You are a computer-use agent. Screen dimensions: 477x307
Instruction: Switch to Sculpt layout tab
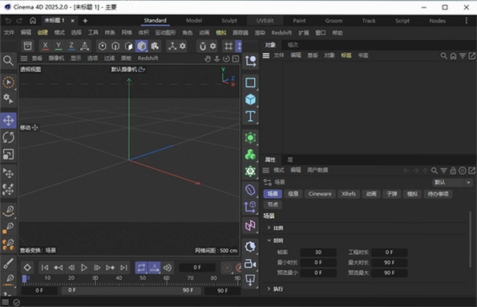(x=229, y=21)
